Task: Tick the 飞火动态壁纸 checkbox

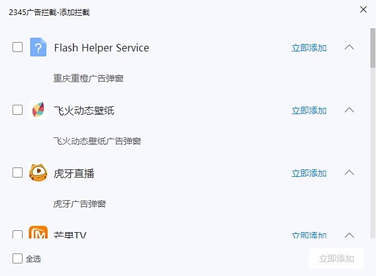Action: pos(18,110)
